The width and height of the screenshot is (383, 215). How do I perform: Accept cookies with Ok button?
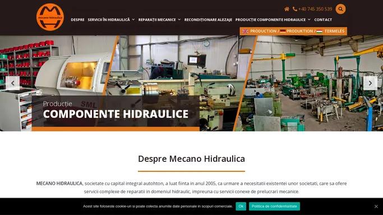point(241,206)
